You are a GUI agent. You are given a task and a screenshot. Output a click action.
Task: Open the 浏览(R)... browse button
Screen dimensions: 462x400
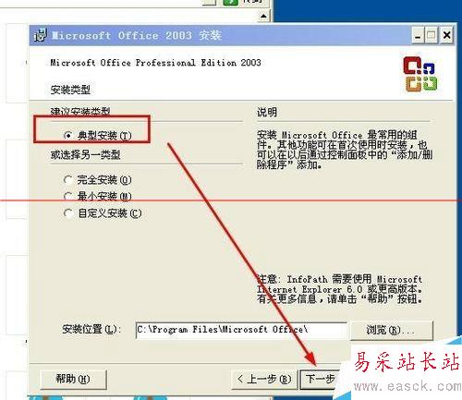[x=391, y=330]
